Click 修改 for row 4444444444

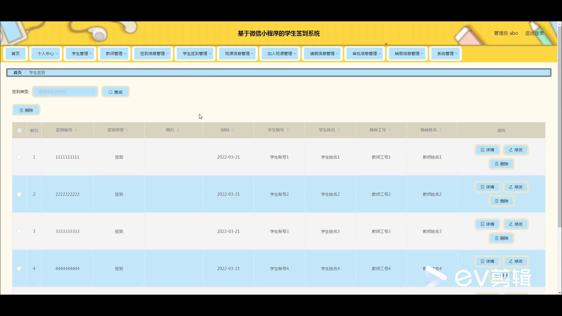coord(516,261)
